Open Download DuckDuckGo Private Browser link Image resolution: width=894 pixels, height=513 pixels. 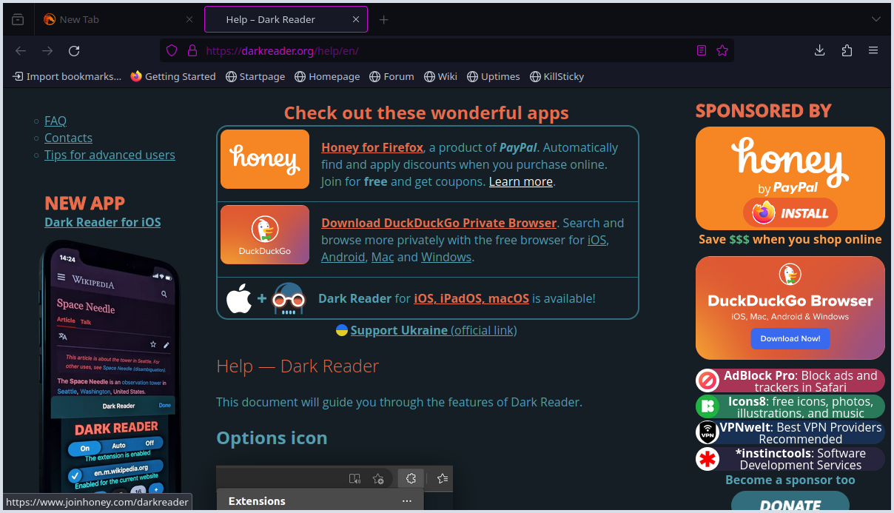point(439,223)
